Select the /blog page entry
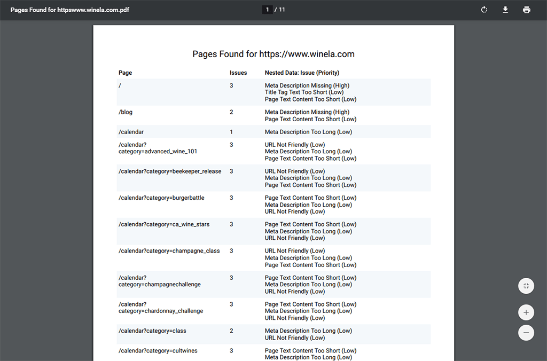This screenshot has height=361, width=547. coord(126,112)
